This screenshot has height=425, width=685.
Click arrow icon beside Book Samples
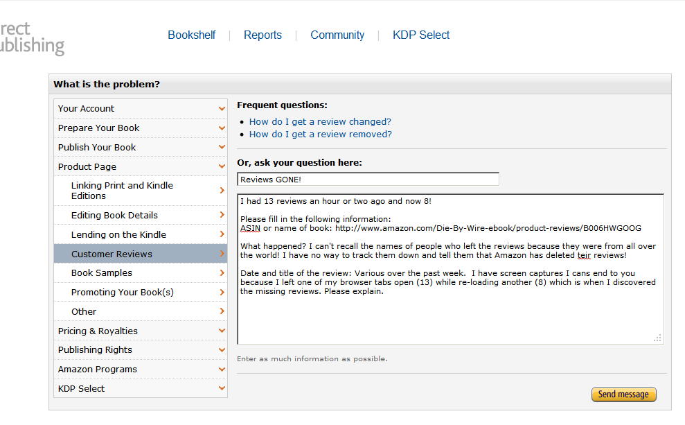[x=222, y=273]
